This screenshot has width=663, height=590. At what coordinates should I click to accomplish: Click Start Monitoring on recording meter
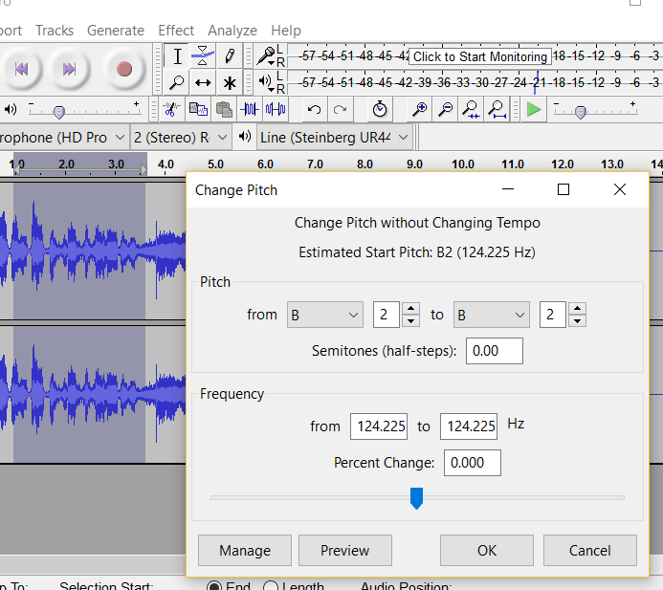(x=480, y=56)
